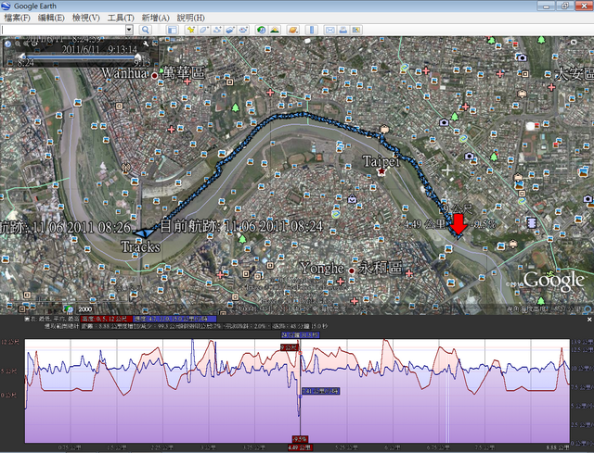
Task: Email the current view
Action: [330, 30]
